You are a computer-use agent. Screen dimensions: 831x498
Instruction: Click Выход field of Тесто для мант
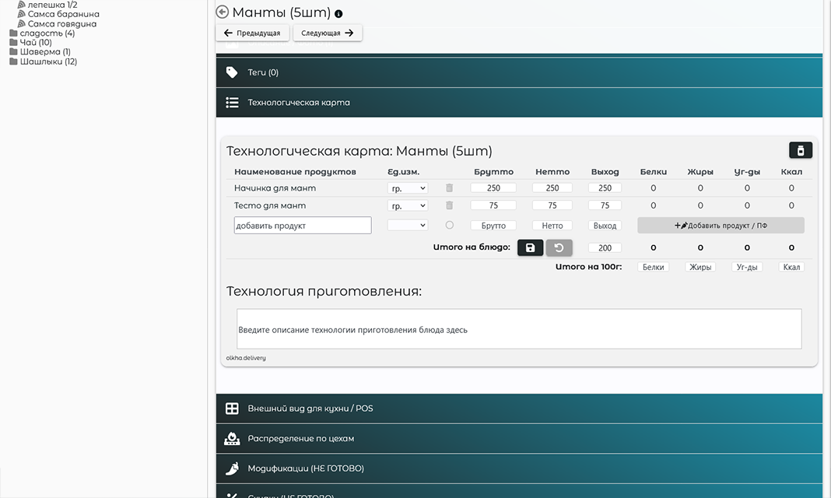tap(605, 205)
